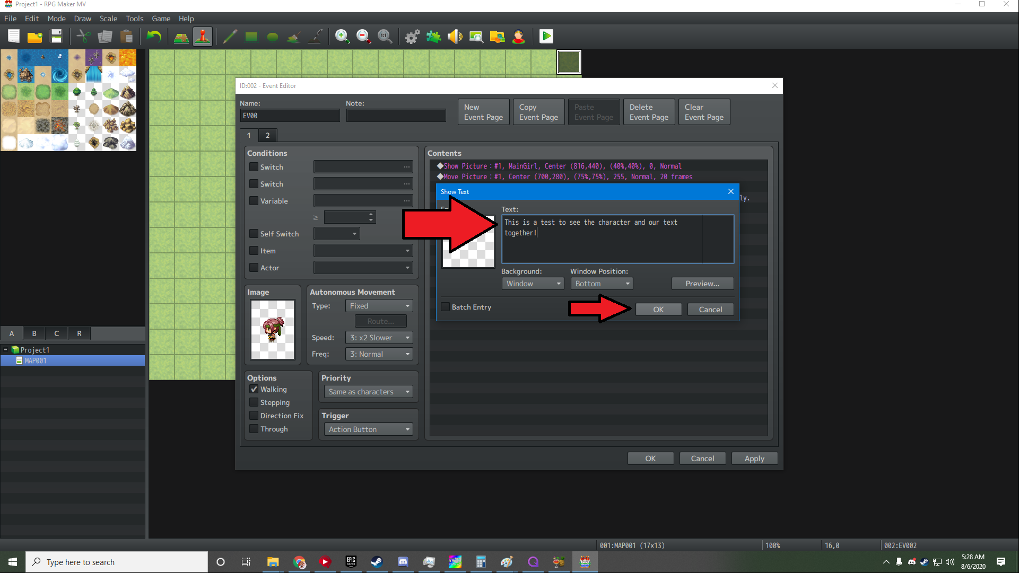
Task: Open the Speed dropdown
Action: pyautogui.click(x=379, y=338)
